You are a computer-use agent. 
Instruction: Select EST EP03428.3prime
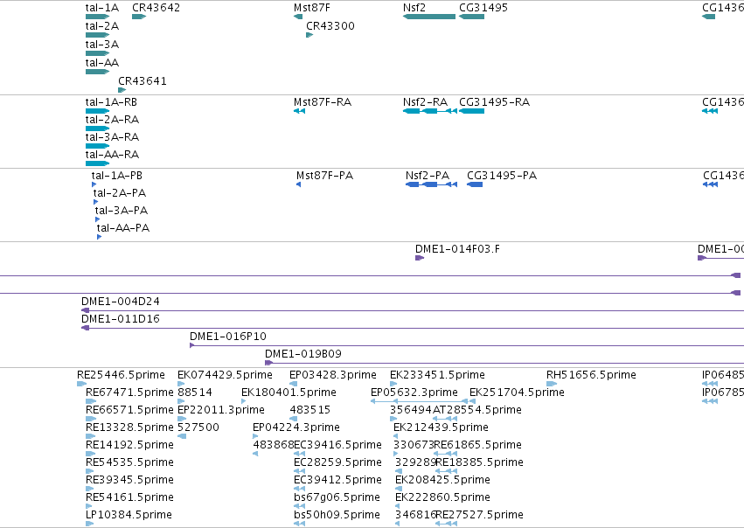293,384
